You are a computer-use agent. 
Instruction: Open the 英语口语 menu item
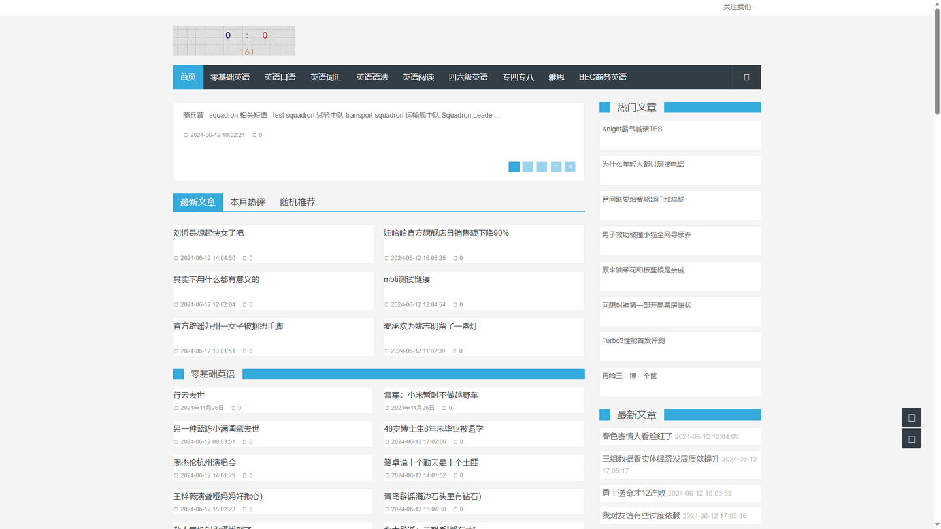280,77
